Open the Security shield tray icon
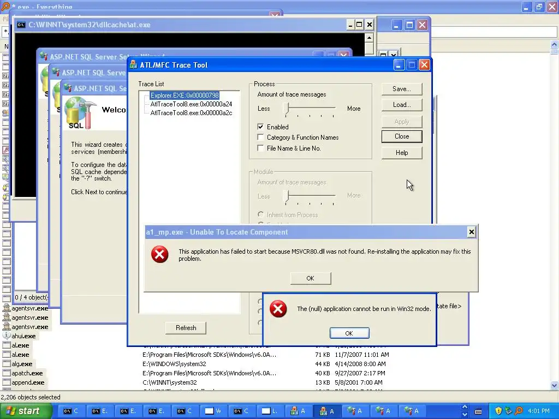The image size is (559, 419). click(x=498, y=411)
